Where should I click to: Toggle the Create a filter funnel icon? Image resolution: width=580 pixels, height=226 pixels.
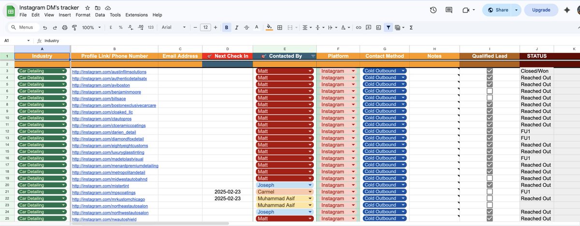pos(388,28)
